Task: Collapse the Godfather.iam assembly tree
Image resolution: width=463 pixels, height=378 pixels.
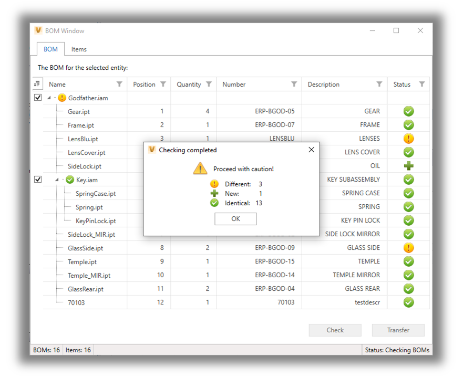Action: pos(49,98)
